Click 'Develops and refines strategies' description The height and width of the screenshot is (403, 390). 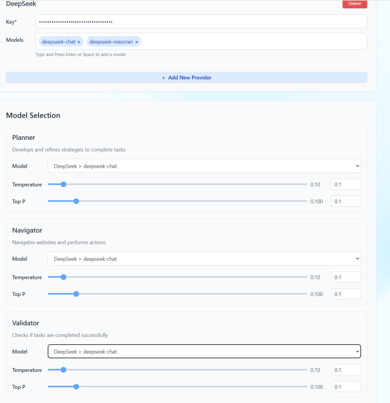click(69, 150)
